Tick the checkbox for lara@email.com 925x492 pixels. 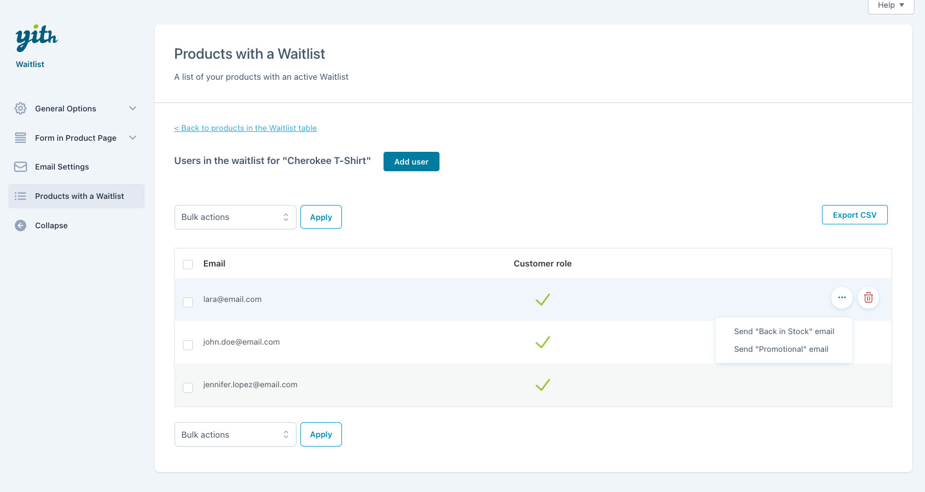[x=188, y=302]
